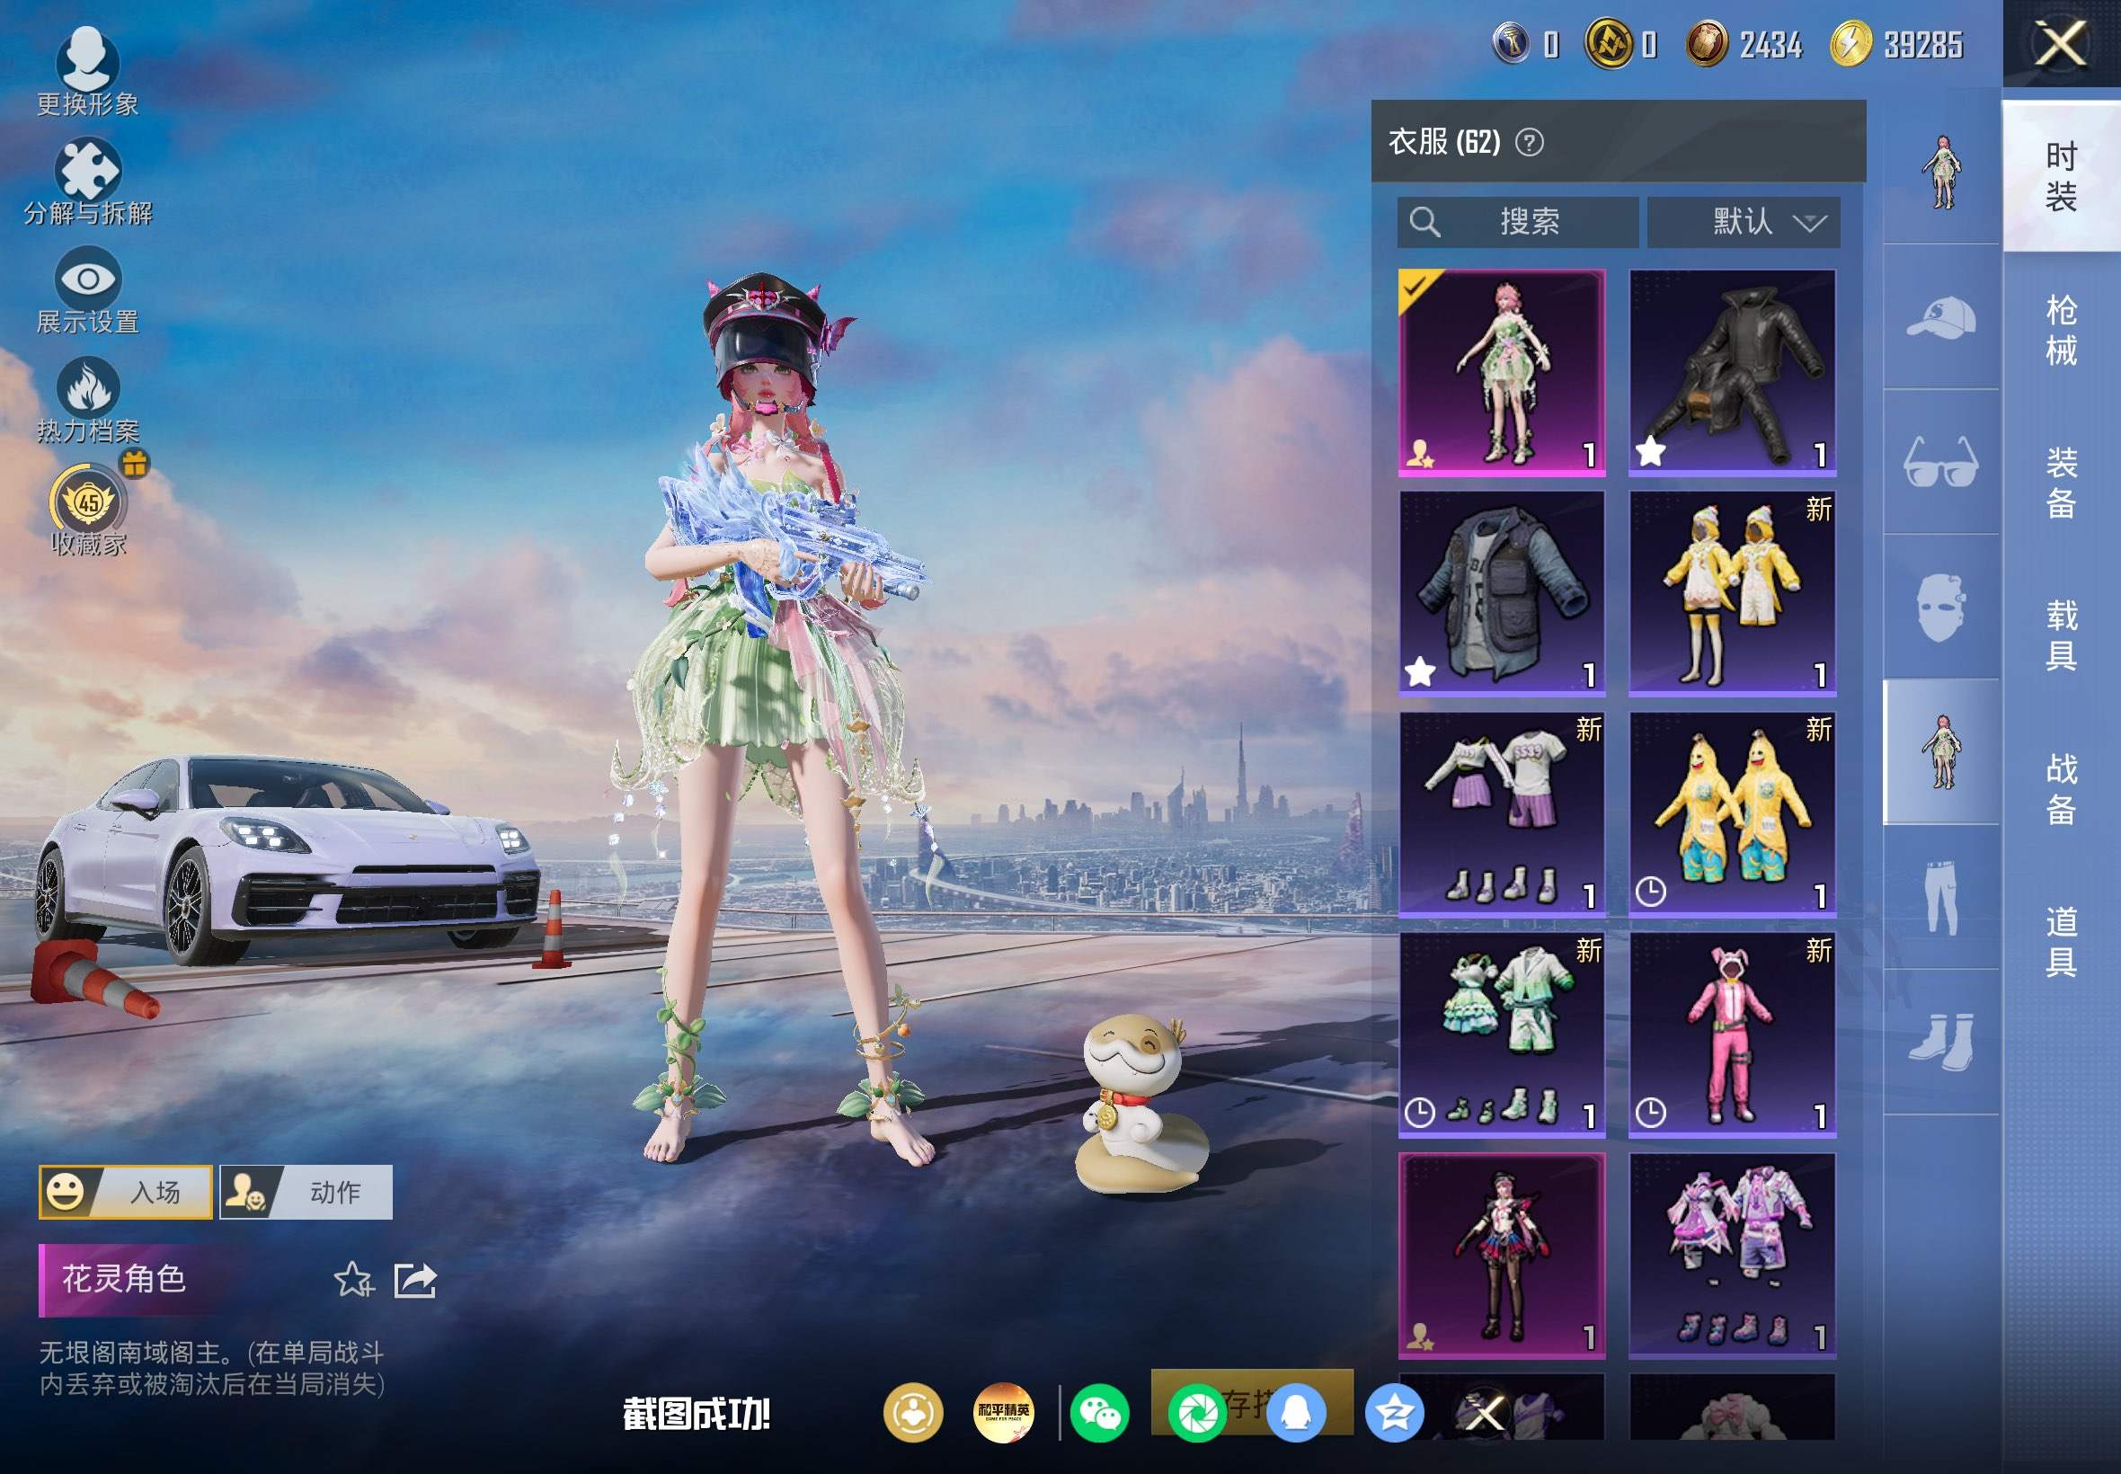Click the 搜索 search field

(x=1518, y=222)
